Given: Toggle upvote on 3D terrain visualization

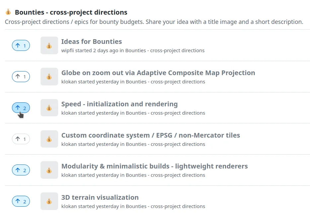Looking at the screenshot, I should click(21, 201).
